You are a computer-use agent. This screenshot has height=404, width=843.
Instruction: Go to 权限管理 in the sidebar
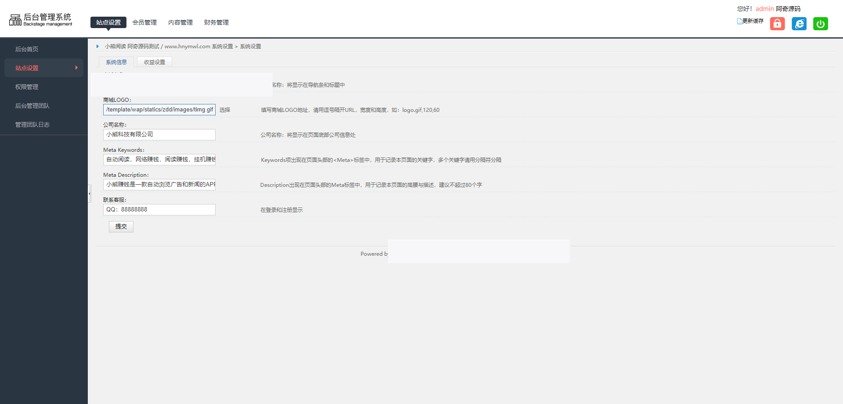[27, 87]
